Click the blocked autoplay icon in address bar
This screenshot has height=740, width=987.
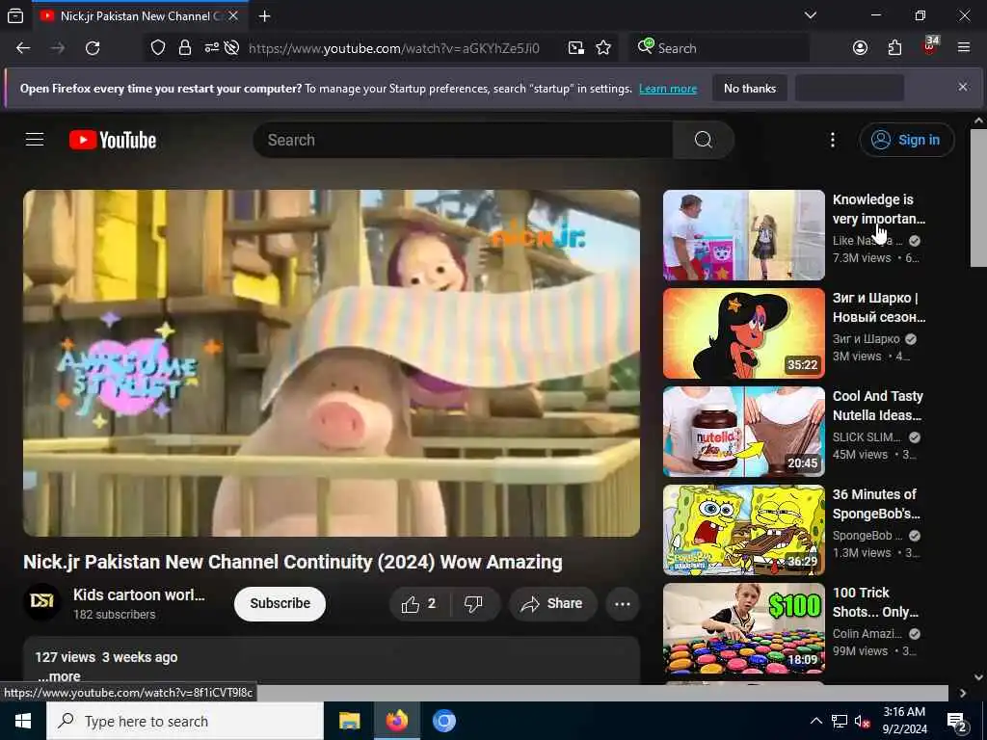click(x=231, y=48)
